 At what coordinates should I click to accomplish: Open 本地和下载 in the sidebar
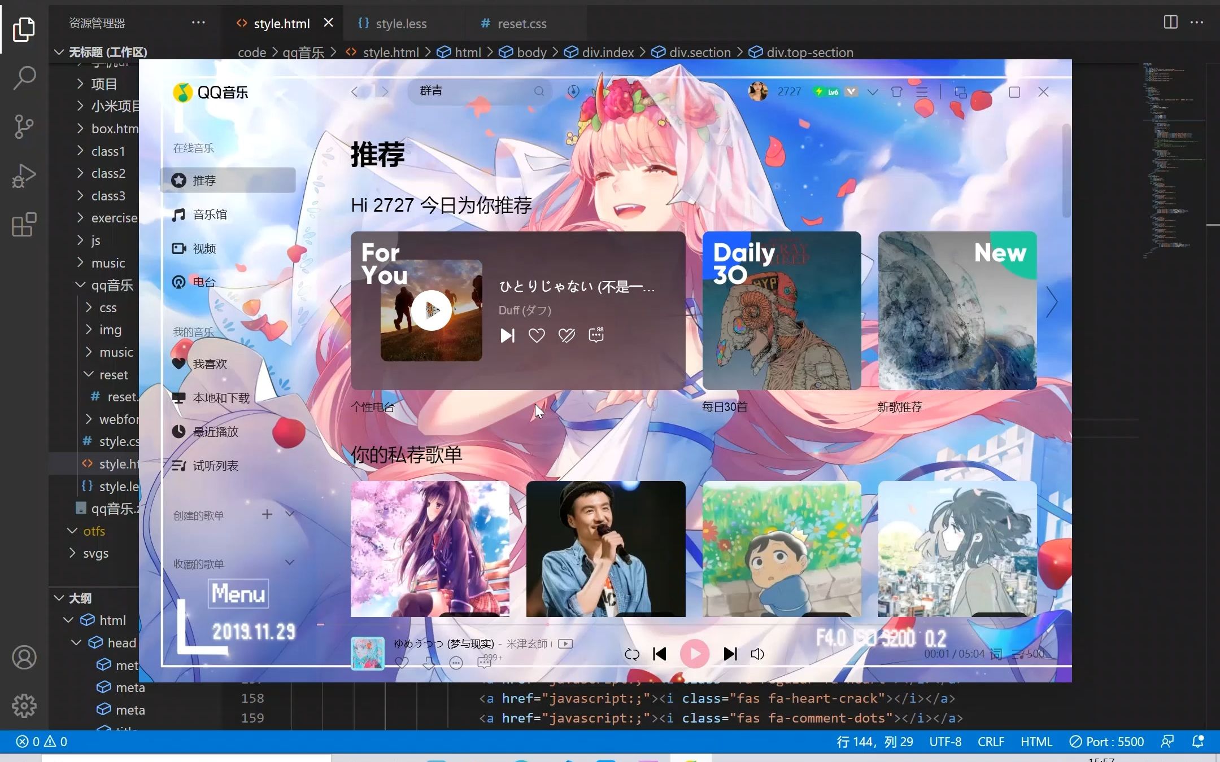[228, 398]
